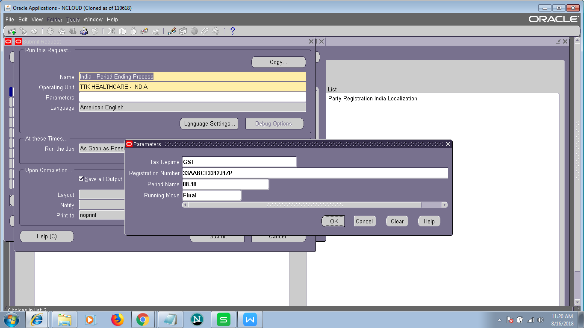Click the Next Step toolbar icon

click(62, 31)
